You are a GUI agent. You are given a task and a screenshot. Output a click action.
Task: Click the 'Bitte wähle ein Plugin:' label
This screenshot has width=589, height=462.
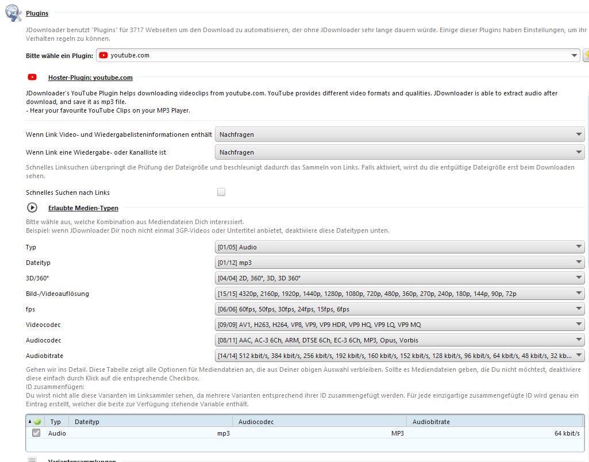(x=59, y=56)
